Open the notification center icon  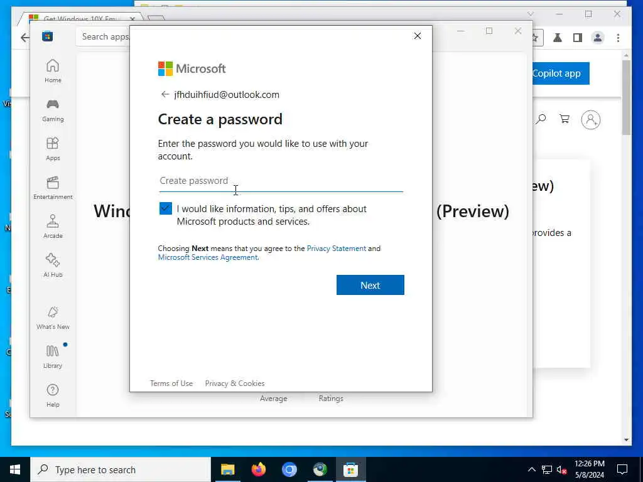pyautogui.click(x=622, y=469)
